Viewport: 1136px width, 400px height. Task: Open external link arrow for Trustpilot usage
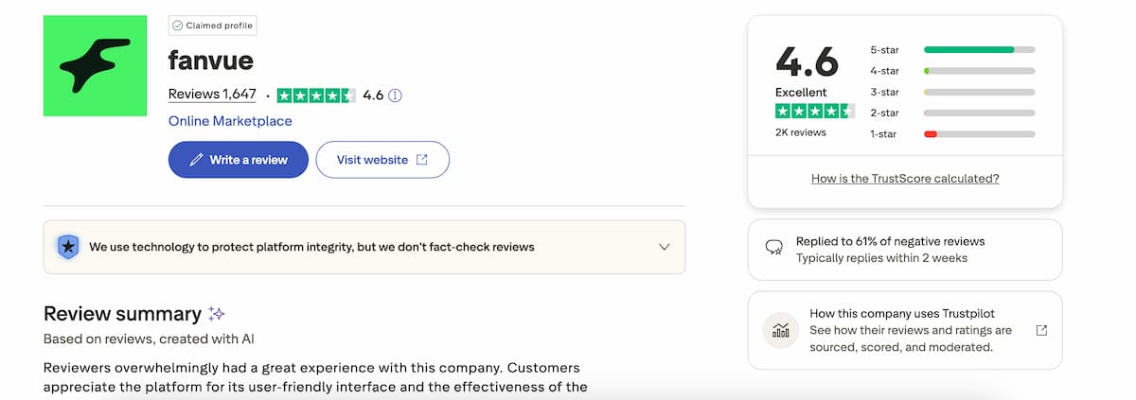(x=1041, y=330)
